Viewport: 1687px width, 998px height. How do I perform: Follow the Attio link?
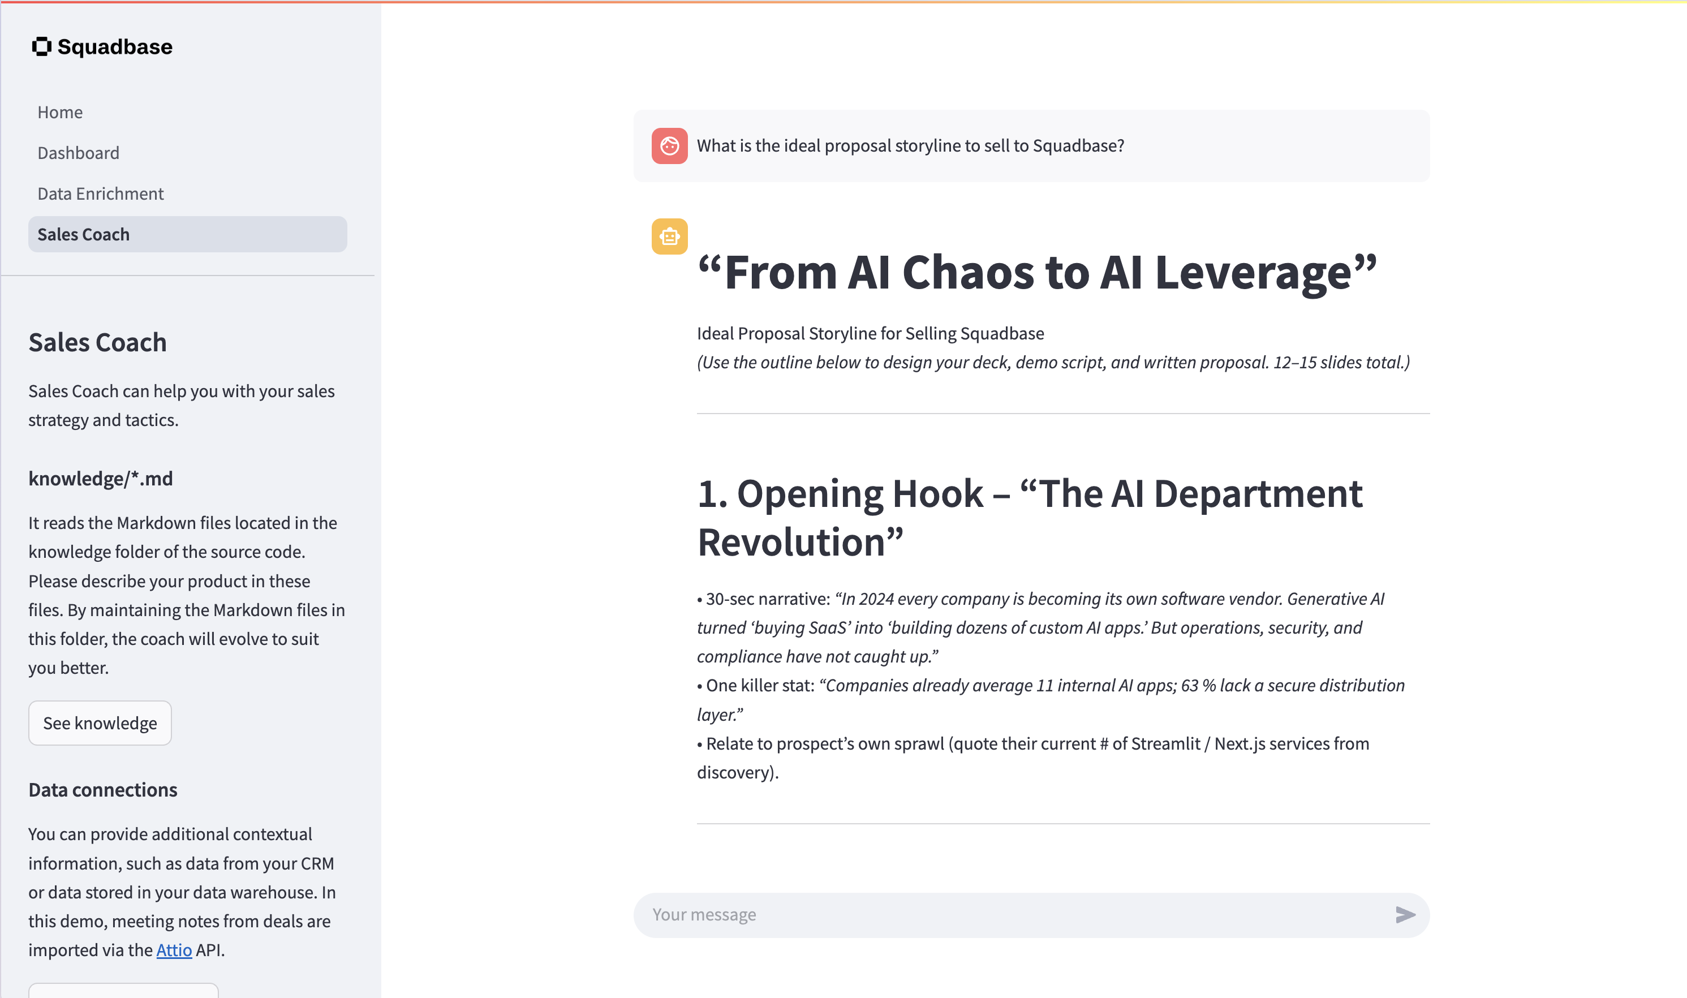click(174, 950)
